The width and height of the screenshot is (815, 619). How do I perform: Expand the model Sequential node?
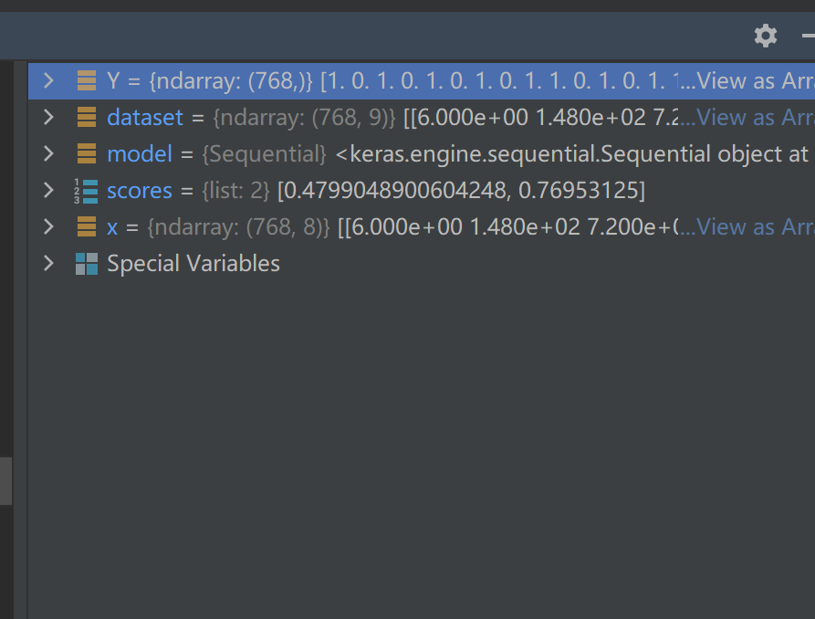click(49, 153)
